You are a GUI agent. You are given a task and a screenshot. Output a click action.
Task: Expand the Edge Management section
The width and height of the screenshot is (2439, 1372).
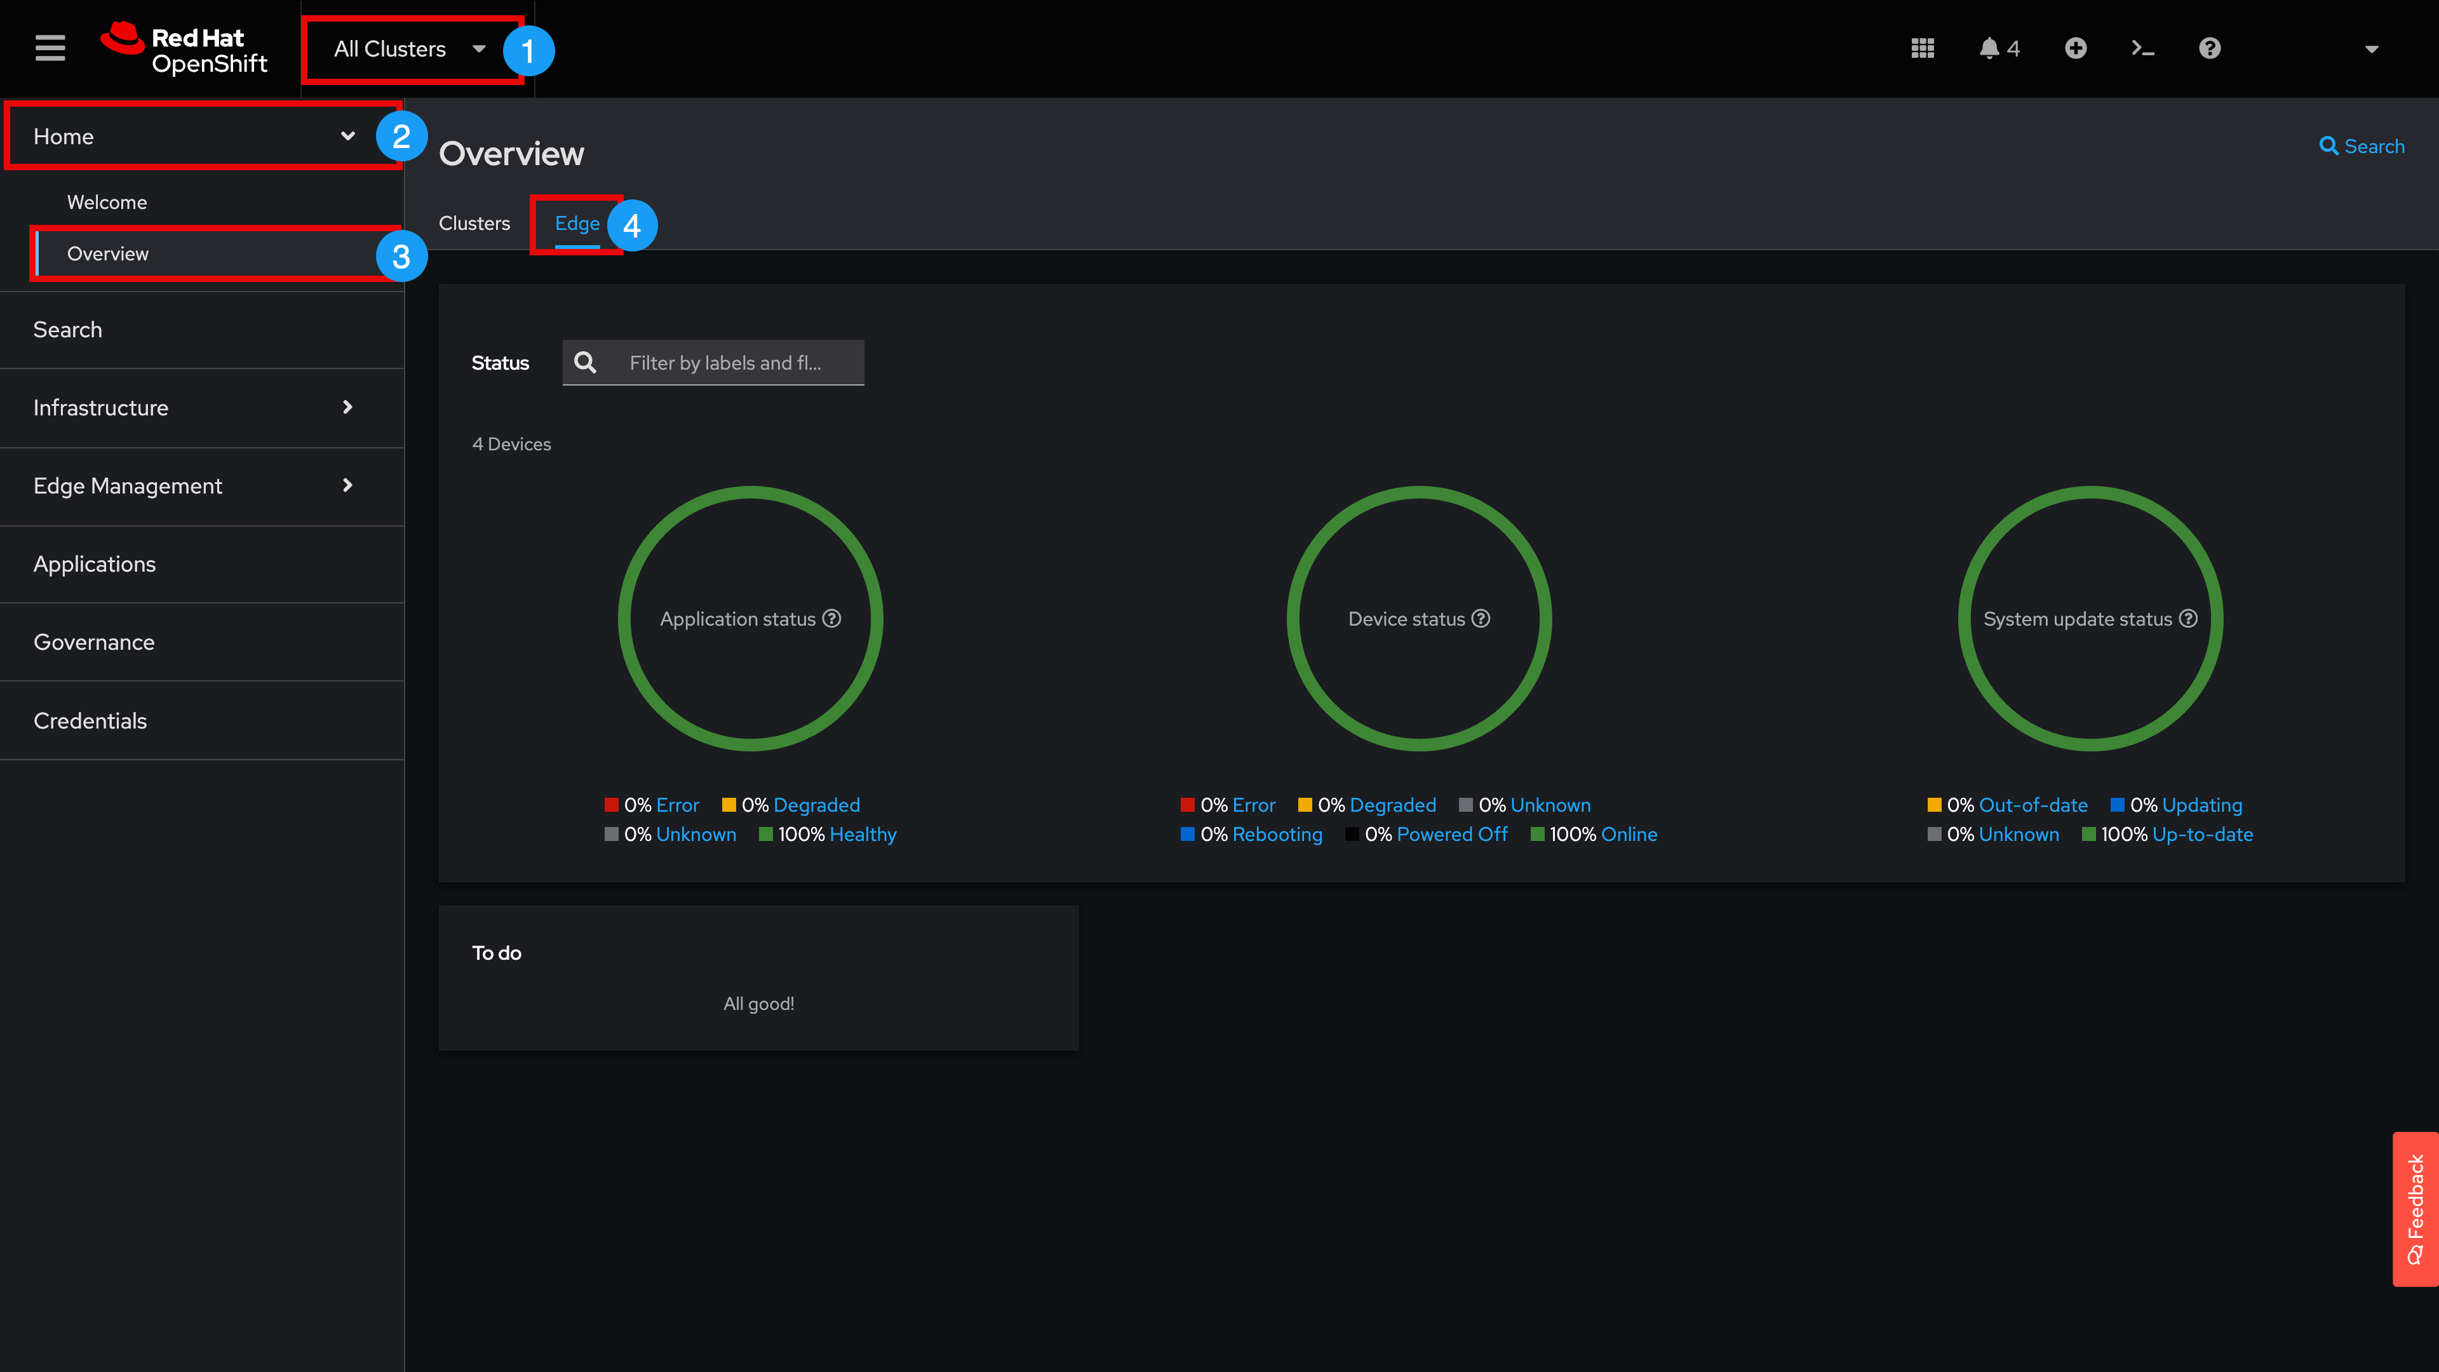[x=202, y=486]
